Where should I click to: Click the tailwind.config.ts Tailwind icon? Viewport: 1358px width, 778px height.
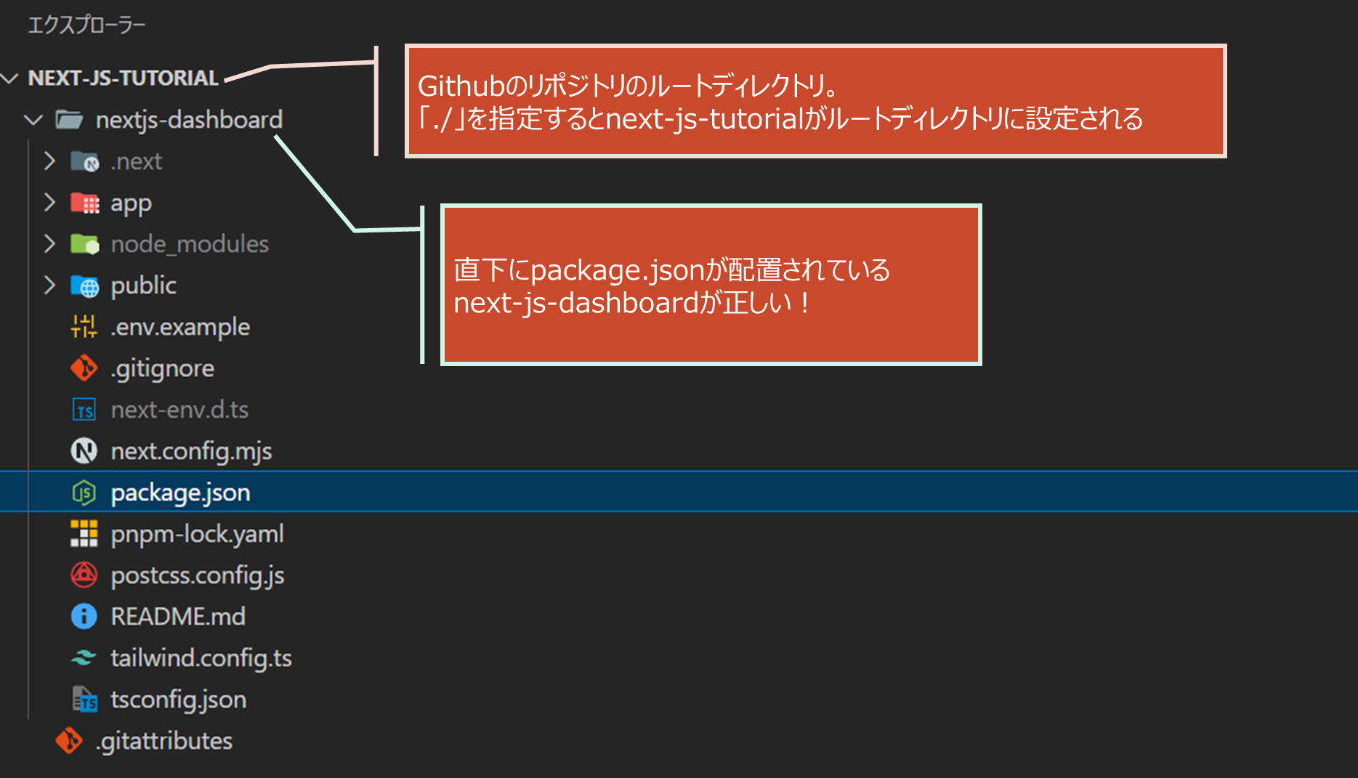(84, 657)
